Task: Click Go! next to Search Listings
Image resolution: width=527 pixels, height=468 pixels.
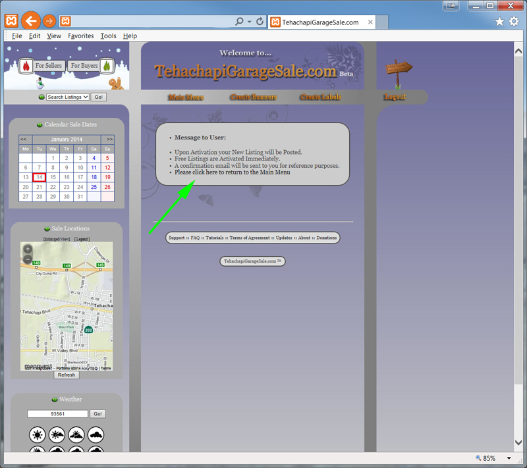Action: coord(98,97)
